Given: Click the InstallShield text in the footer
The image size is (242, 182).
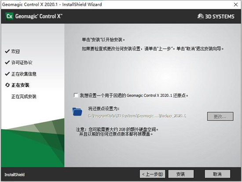Looking at the screenshot, I should tap(15, 175).
